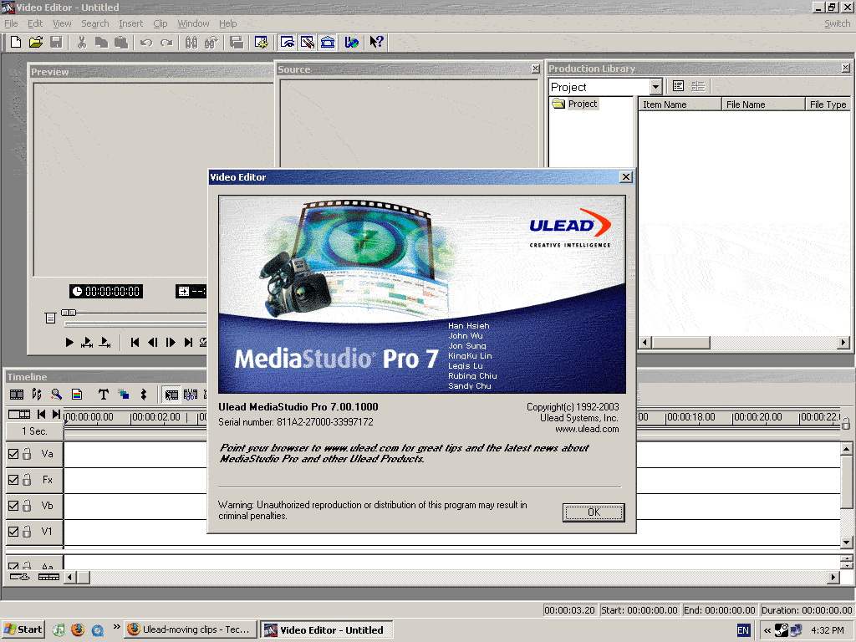Open the View menu
Screen dimensions: 856x642
(x=62, y=23)
